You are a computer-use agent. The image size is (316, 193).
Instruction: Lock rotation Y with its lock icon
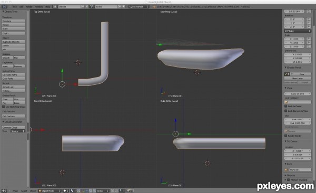309,23
